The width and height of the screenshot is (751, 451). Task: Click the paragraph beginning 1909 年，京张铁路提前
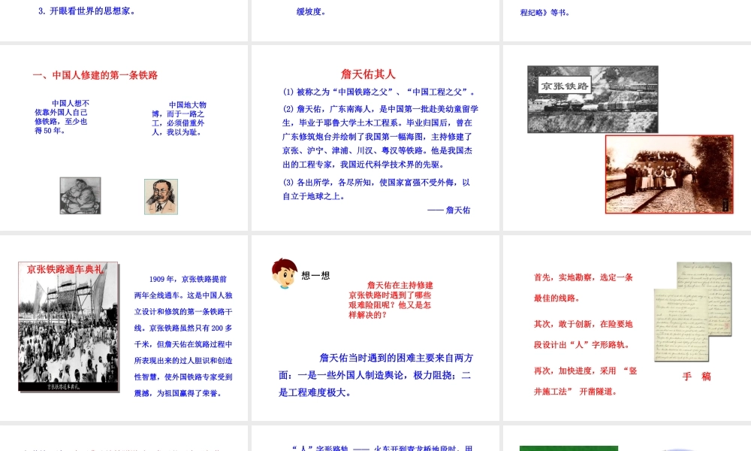[x=183, y=336]
